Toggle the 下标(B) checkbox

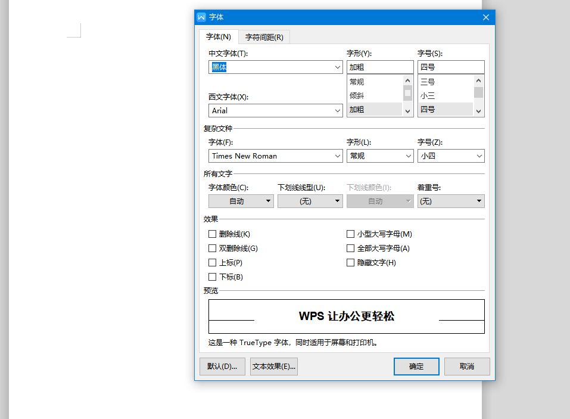coord(212,277)
